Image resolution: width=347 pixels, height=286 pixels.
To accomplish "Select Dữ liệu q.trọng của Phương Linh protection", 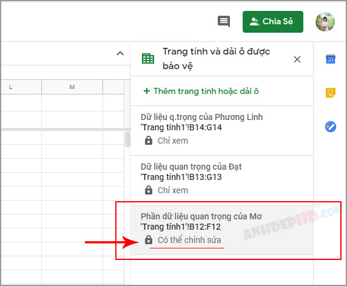I will click(222, 131).
